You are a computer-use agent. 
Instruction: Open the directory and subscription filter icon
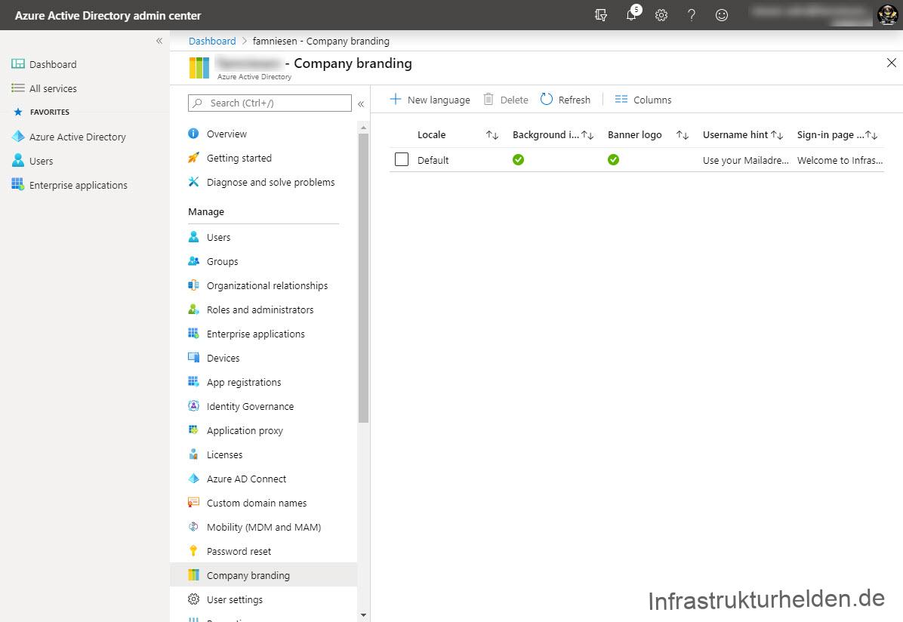(x=601, y=15)
